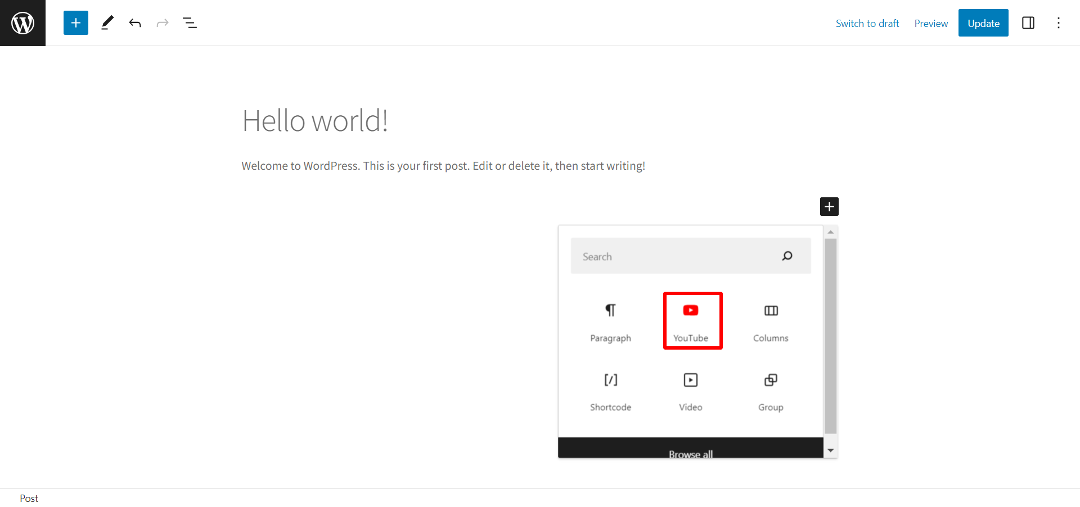Toggle the settings sidebar panel
1080x507 pixels.
point(1028,23)
